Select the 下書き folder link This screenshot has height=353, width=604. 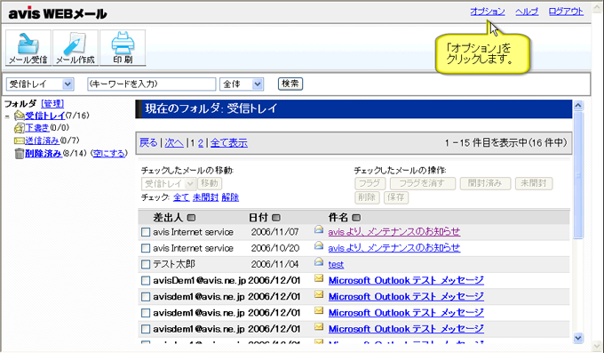(37, 128)
